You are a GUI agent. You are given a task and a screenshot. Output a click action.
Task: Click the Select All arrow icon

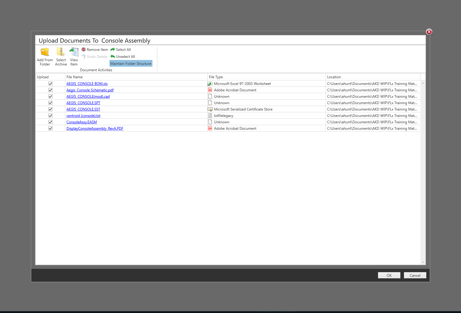[113, 49]
